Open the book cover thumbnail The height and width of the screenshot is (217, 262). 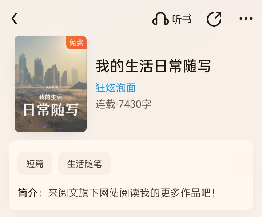click(51, 84)
